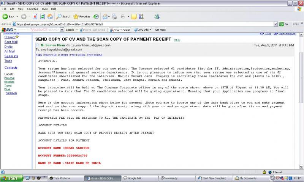The width and height of the screenshot is (304, 182).
Task: Open Drafts folder link
Action: coord(8,47)
